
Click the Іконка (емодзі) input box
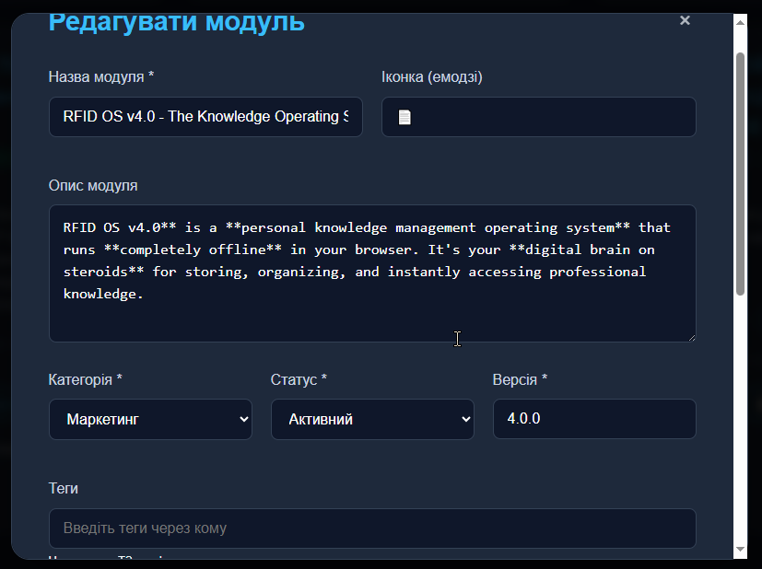pyautogui.click(x=538, y=117)
